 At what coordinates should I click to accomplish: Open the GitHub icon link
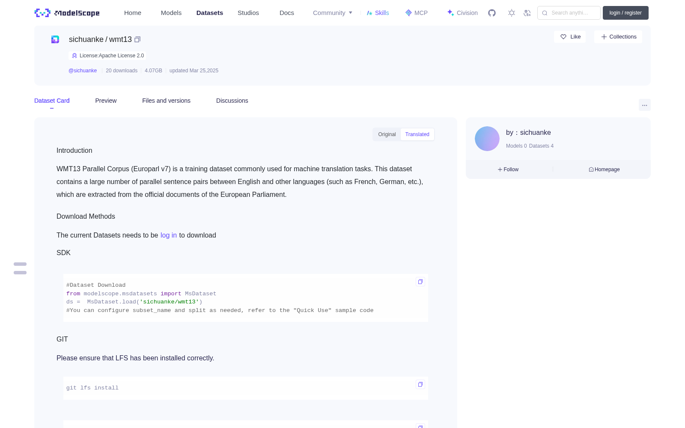pyautogui.click(x=492, y=13)
